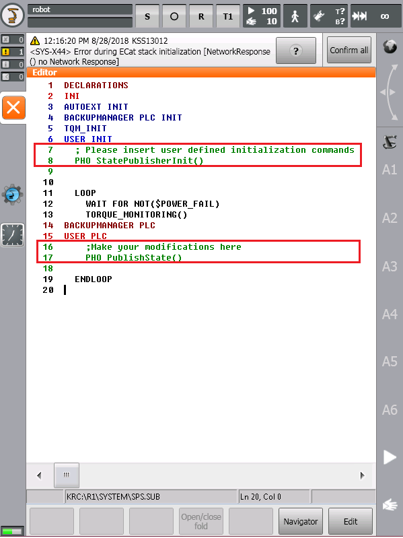Switch the T1 operating mode indicator

click(228, 16)
